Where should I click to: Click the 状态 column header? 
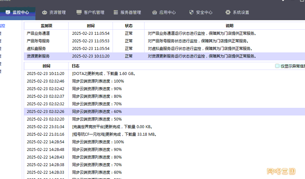128,26
